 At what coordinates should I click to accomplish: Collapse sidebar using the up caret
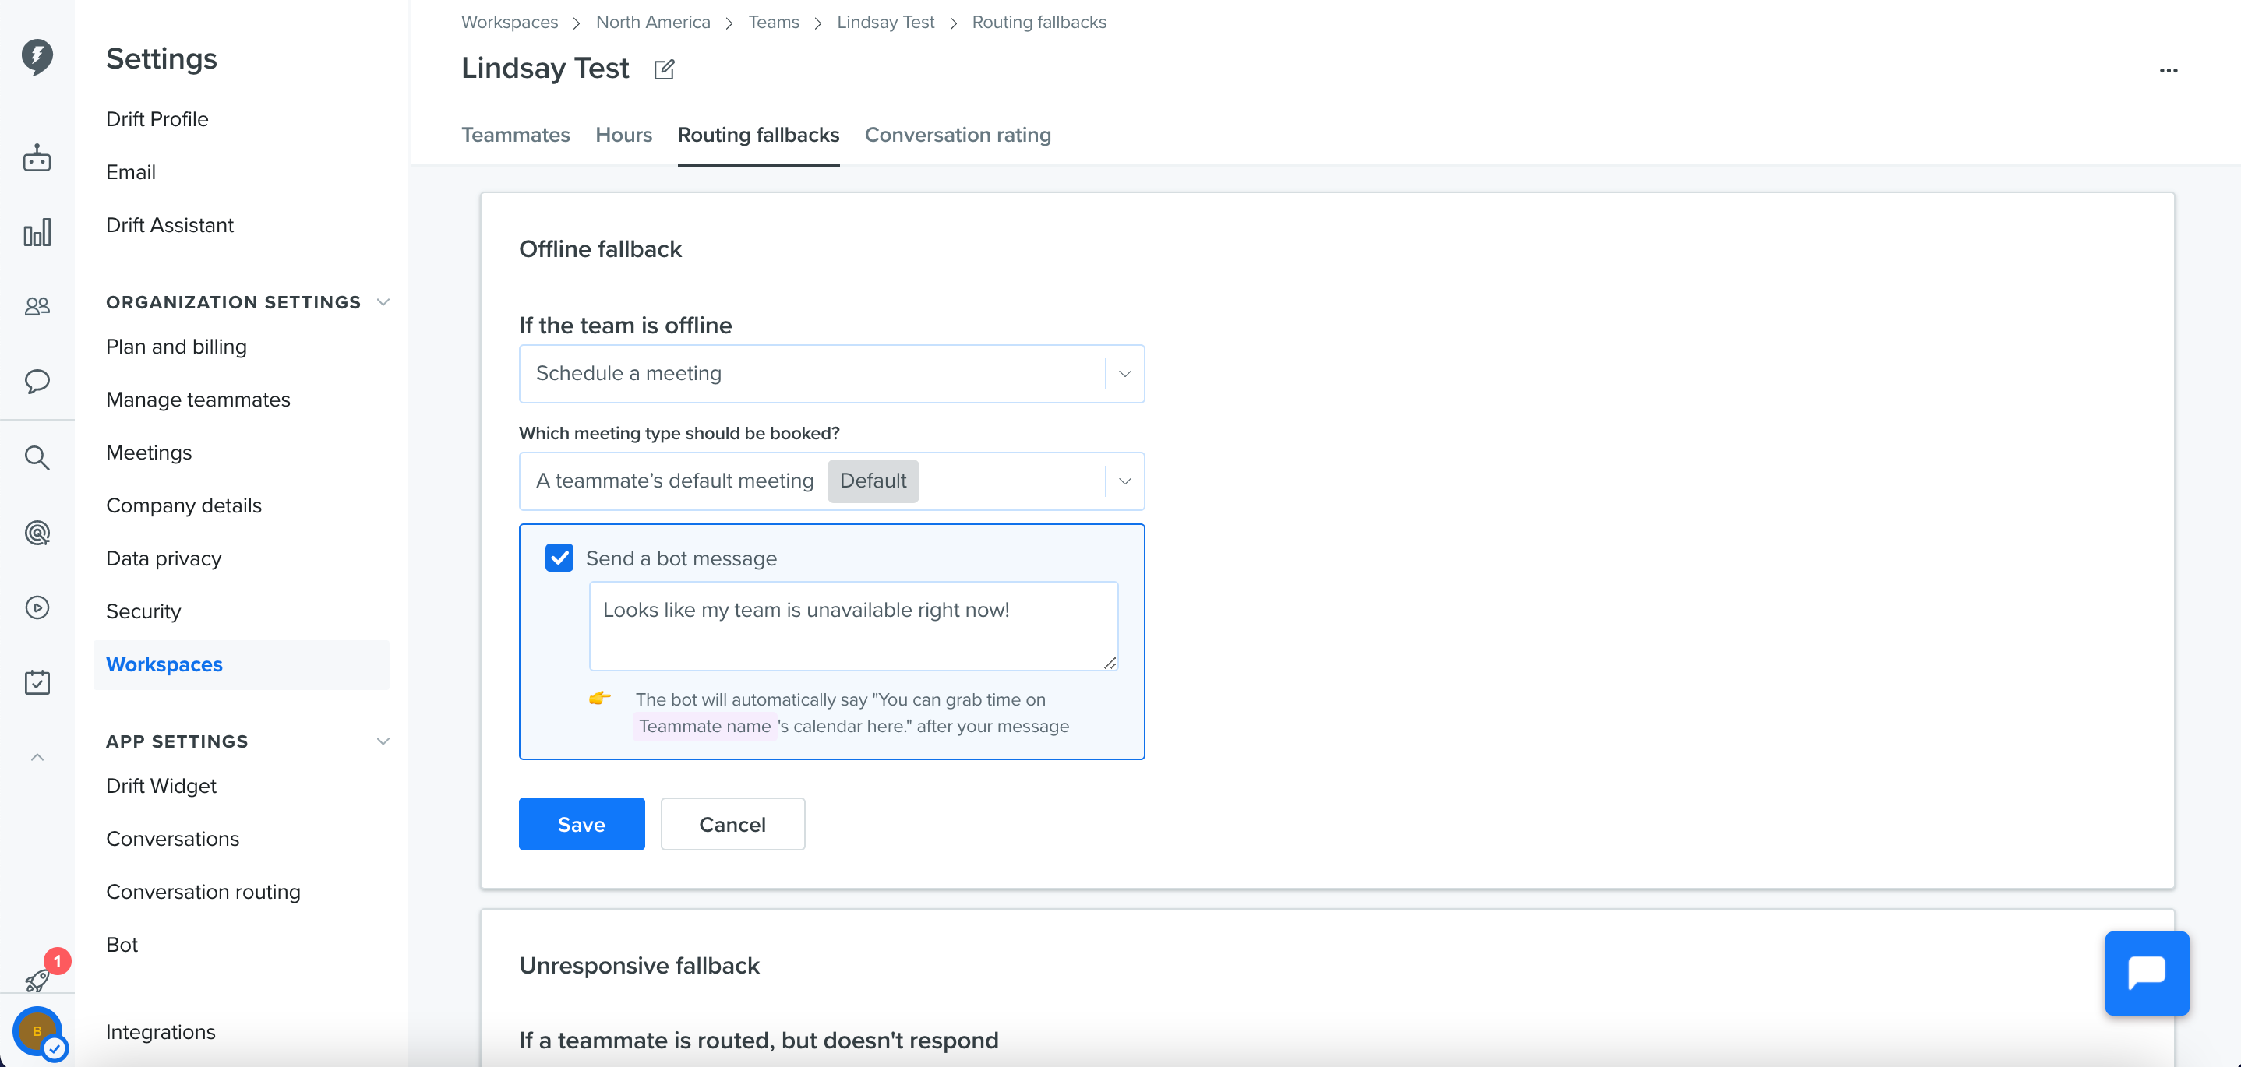point(37,758)
